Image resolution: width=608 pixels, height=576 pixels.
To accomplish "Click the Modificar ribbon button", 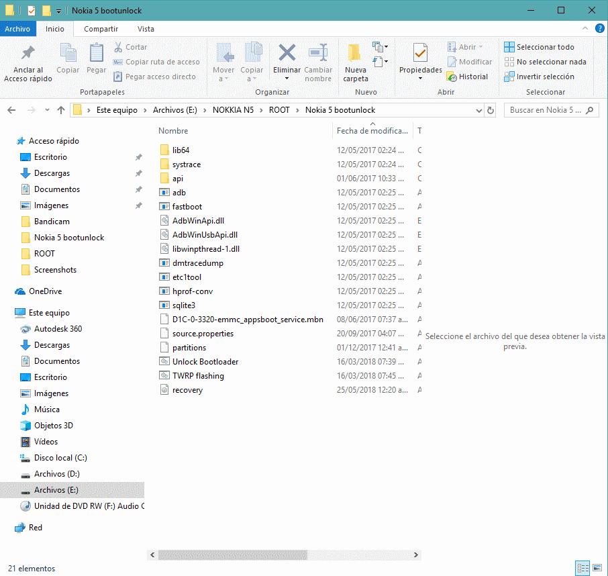I will [x=470, y=62].
